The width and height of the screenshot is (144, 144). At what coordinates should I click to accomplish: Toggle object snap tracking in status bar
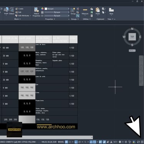coord(91,142)
